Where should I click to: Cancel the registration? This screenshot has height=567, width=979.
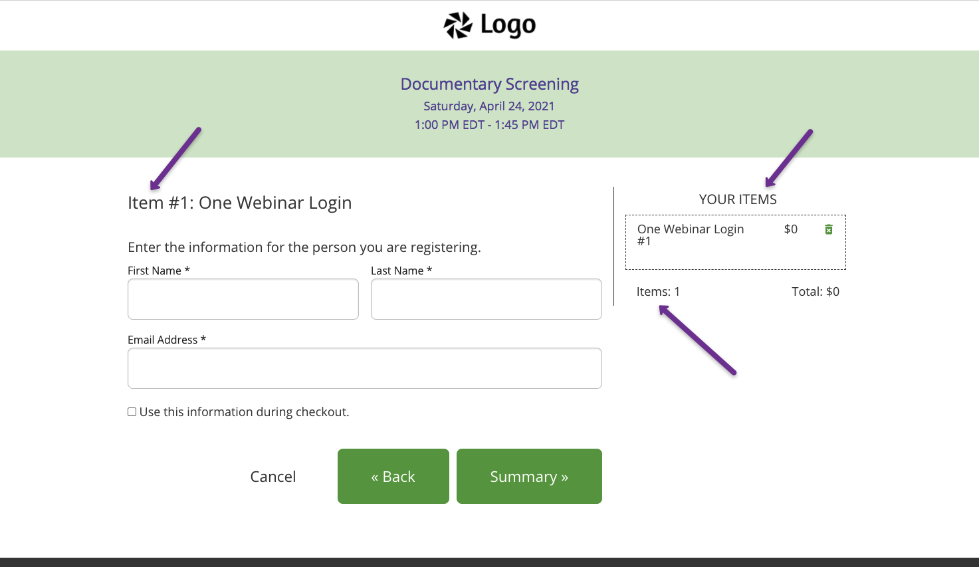[273, 477]
